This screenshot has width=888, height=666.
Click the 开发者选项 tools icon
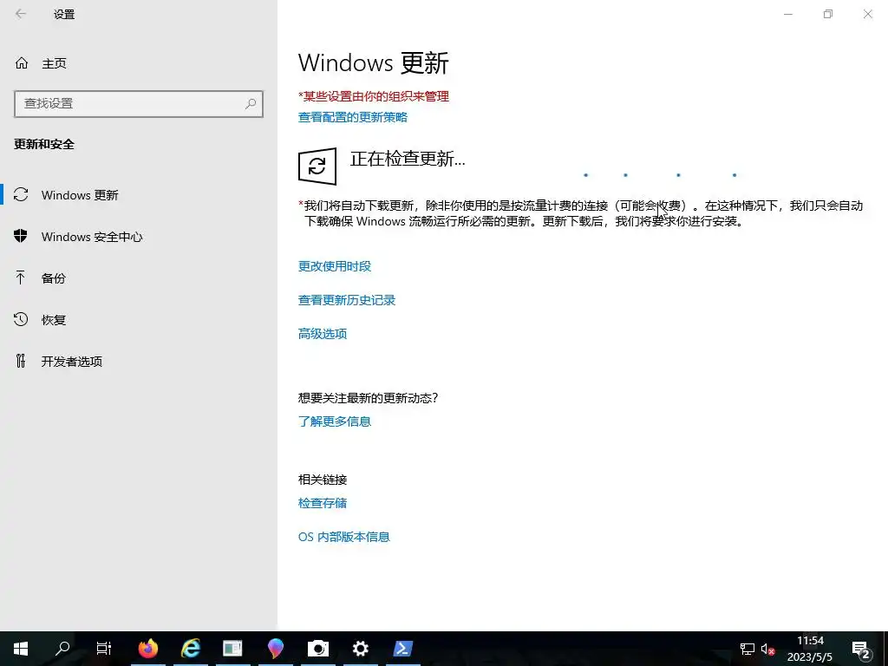click(x=21, y=361)
